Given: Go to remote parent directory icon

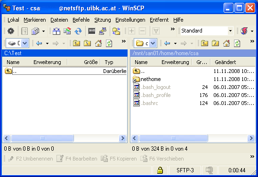Looking at the screenshot, I should coord(204,43).
